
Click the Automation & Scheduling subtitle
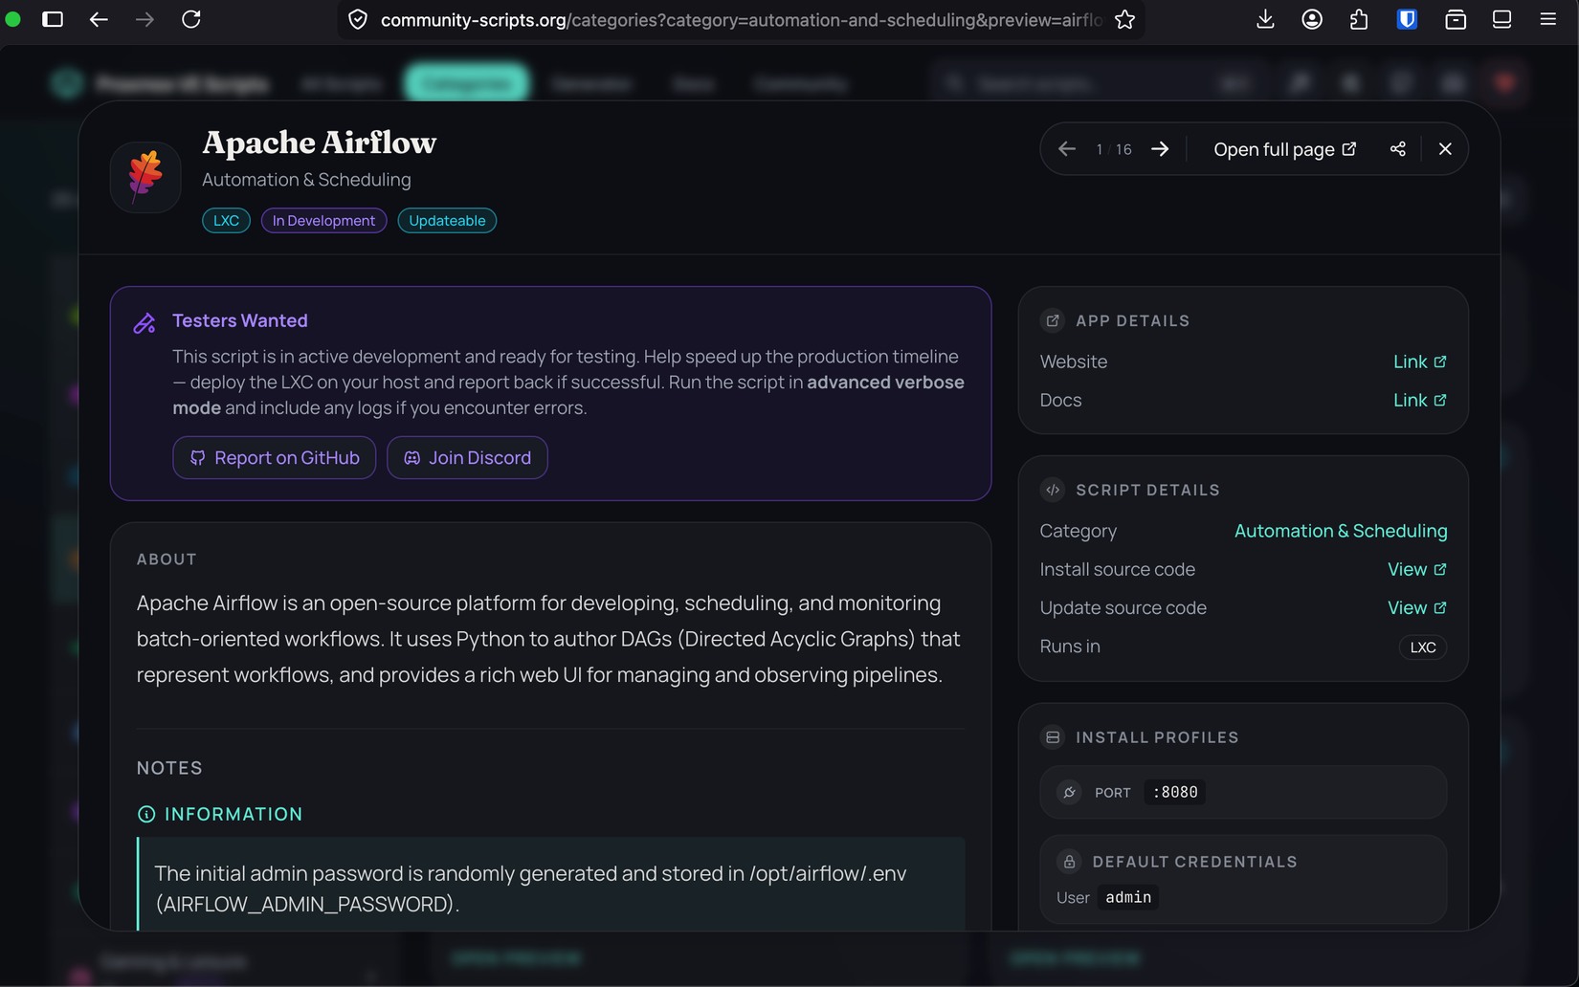[306, 180]
